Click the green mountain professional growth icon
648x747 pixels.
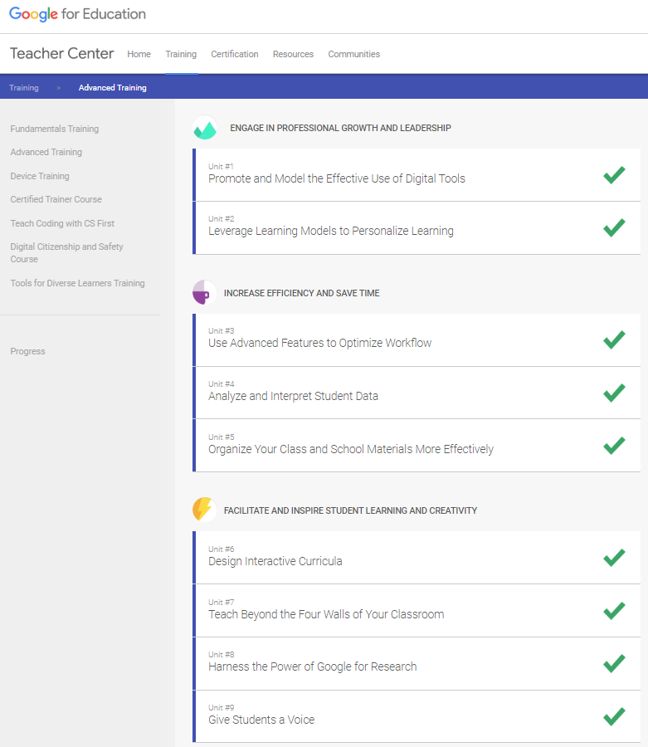pyautogui.click(x=205, y=128)
